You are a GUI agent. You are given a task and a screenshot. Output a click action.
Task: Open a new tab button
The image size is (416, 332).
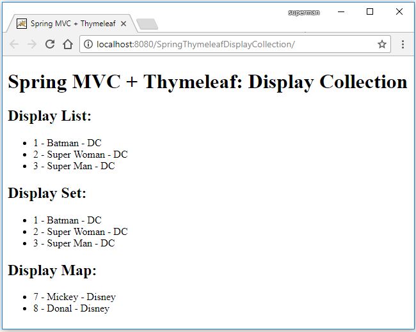click(147, 24)
